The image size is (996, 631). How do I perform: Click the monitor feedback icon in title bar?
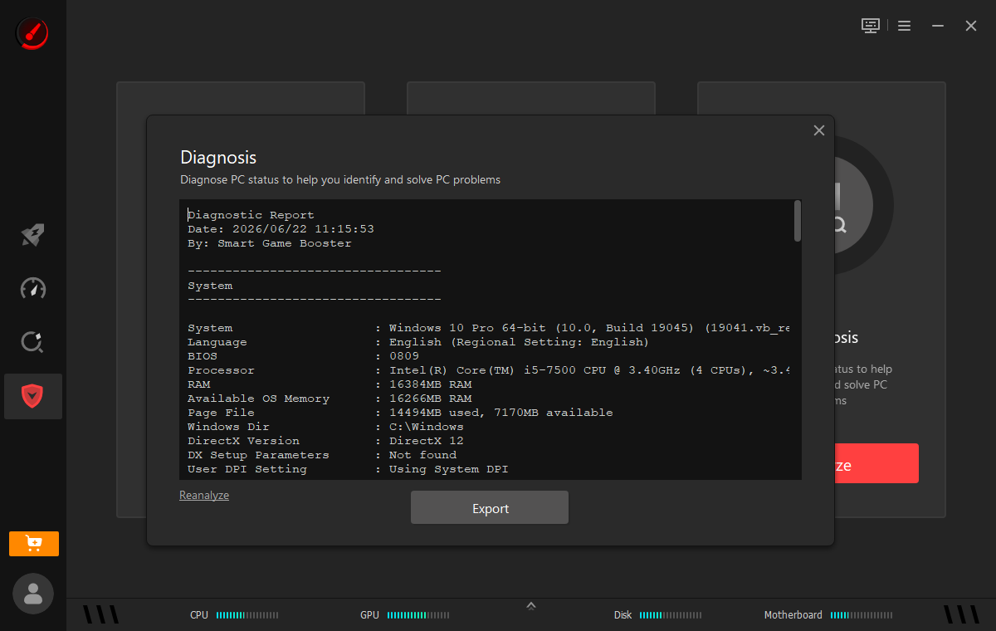870,26
